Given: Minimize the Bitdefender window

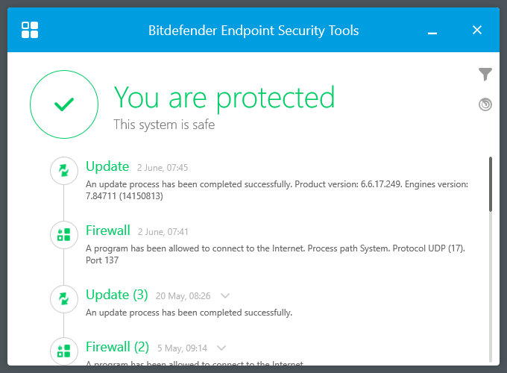Looking at the screenshot, I should [432, 31].
